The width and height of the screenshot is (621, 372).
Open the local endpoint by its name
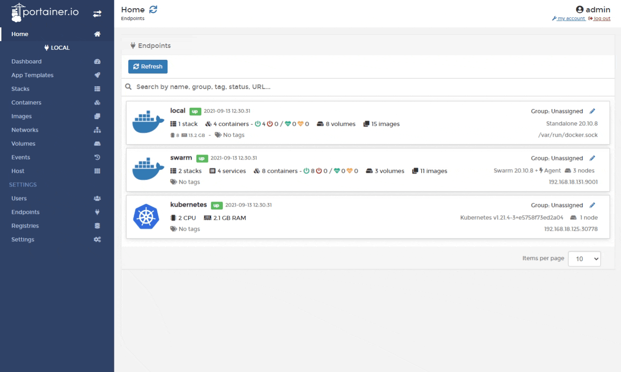178,111
